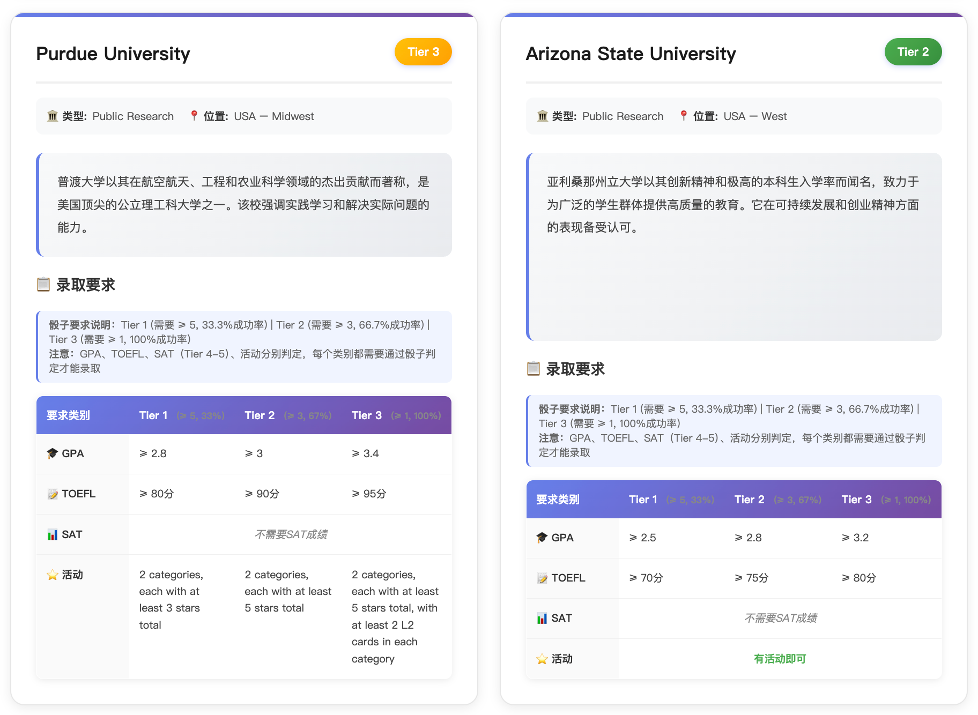Image resolution: width=978 pixels, height=715 pixels.
Task: Select the pencil icon next to TOEFL
Action: (52, 493)
